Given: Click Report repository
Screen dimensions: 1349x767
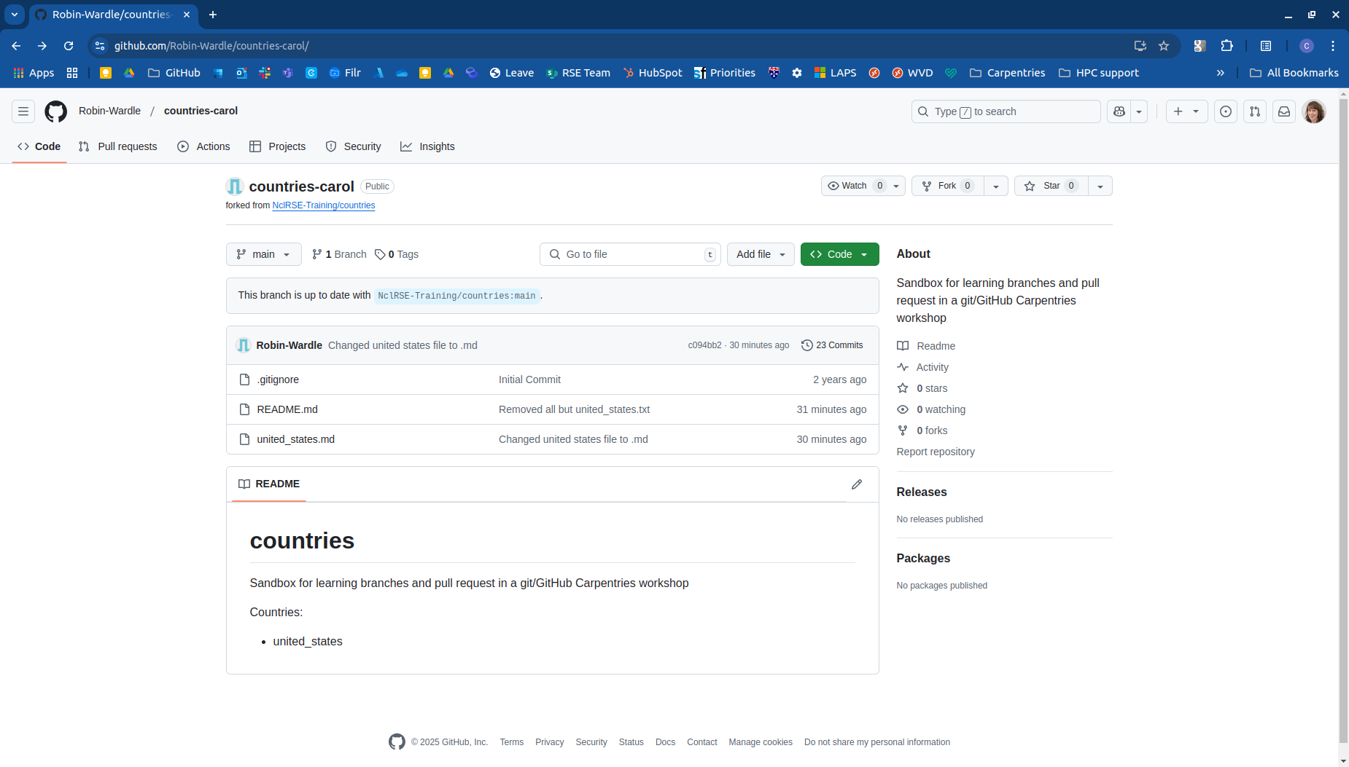Looking at the screenshot, I should pos(936,452).
